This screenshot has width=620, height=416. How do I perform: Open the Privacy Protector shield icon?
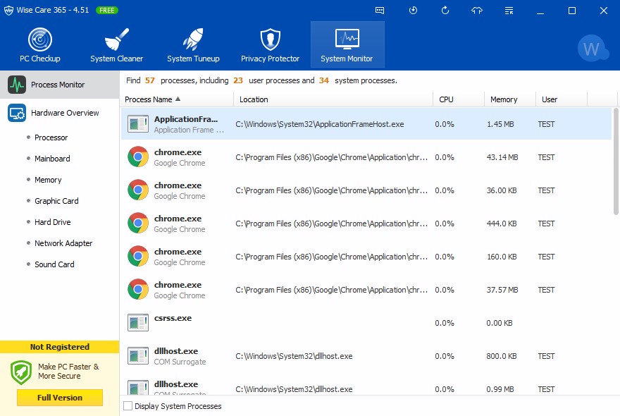[270, 45]
